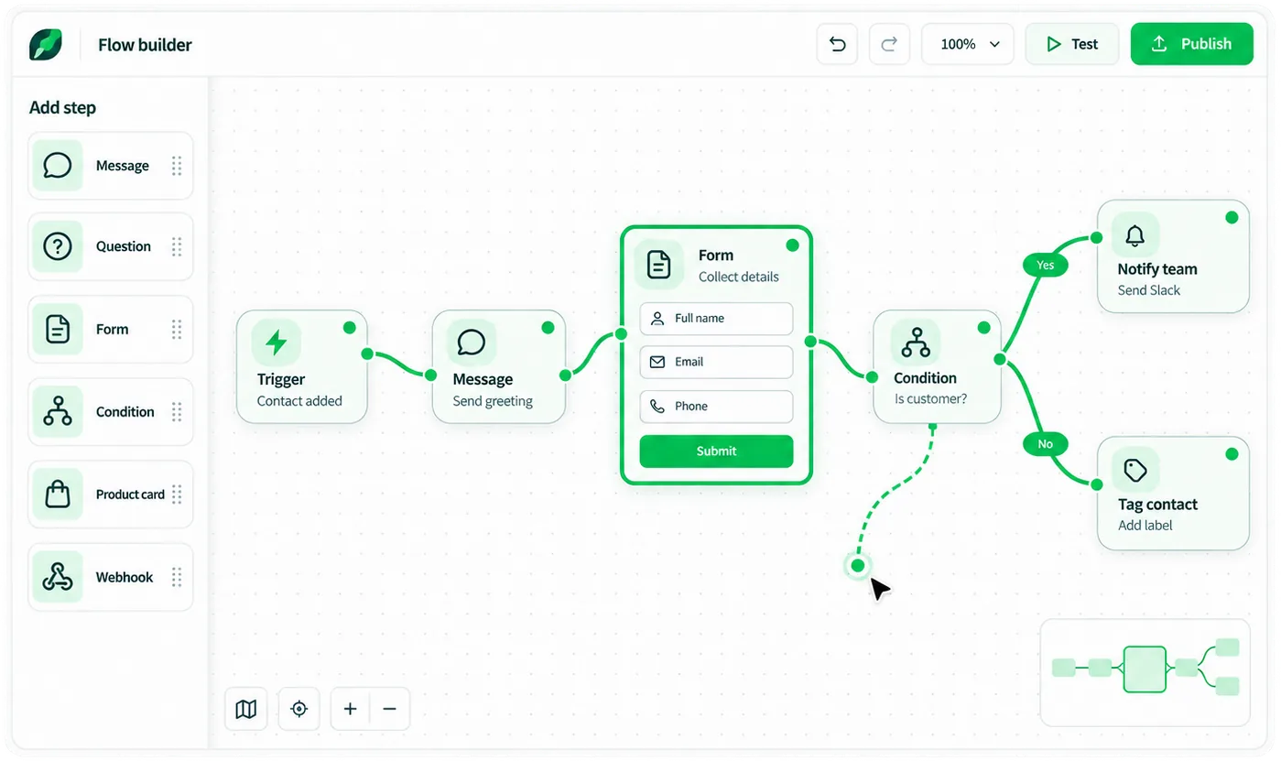Click drag handle on Webhook step
The width and height of the screenshot is (1281, 761).
[x=177, y=577]
